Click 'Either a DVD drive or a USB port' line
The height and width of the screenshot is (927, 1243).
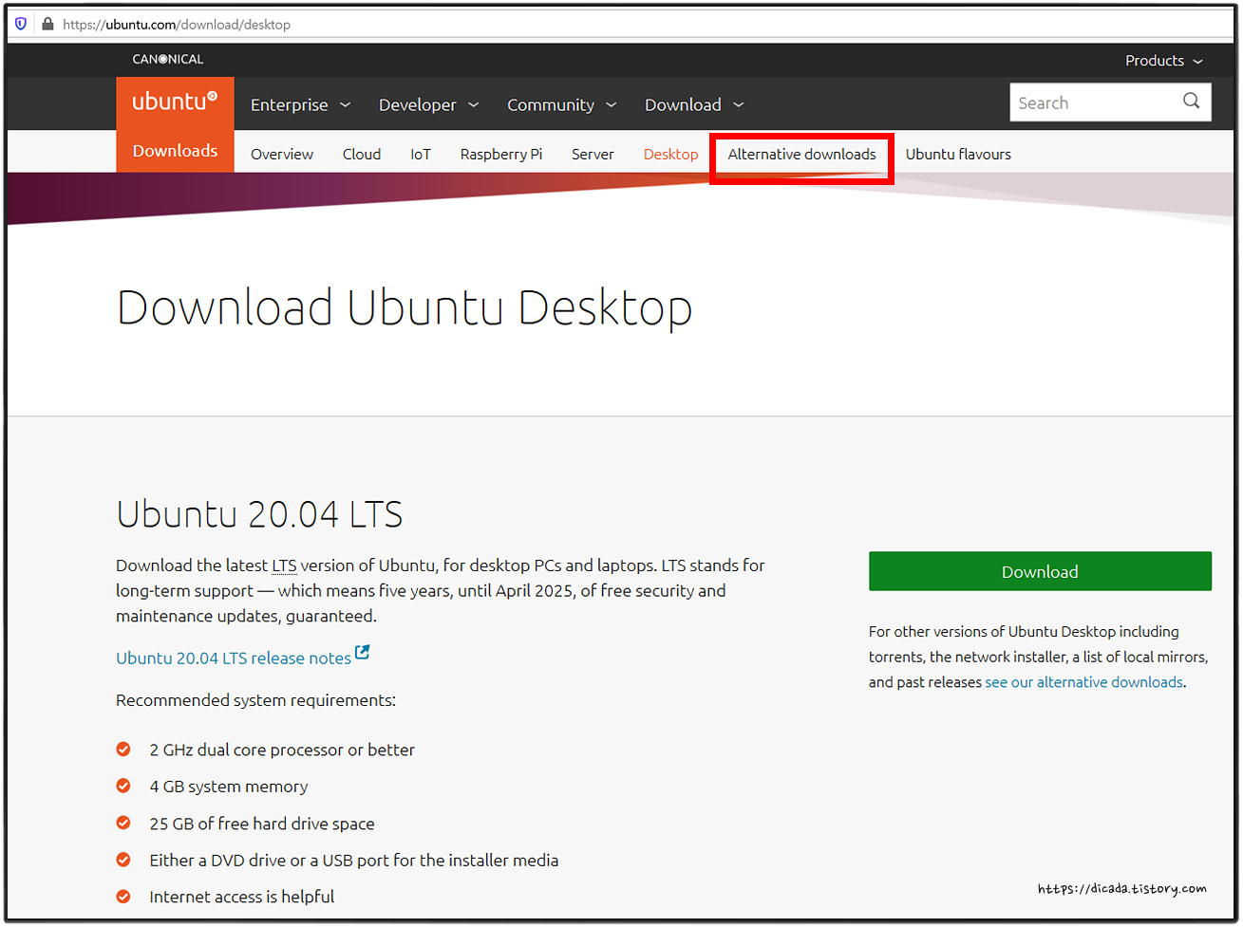(354, 861)
